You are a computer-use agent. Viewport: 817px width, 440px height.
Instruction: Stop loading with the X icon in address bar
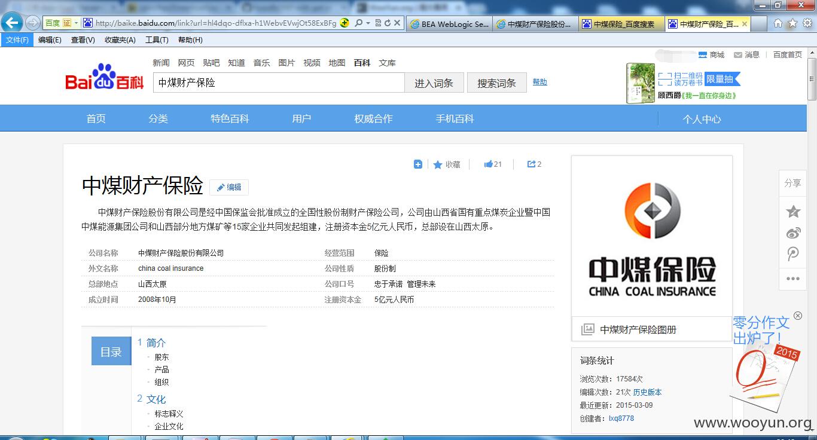click(397, 23)
